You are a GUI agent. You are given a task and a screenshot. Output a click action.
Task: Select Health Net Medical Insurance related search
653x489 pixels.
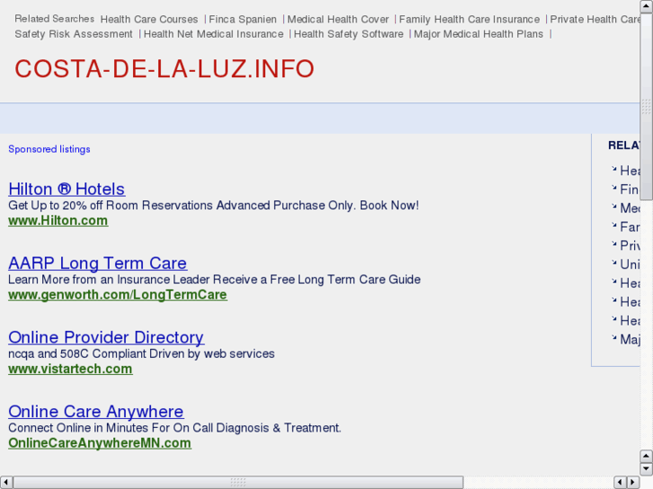pyautogui.click(x=214, y=34)
